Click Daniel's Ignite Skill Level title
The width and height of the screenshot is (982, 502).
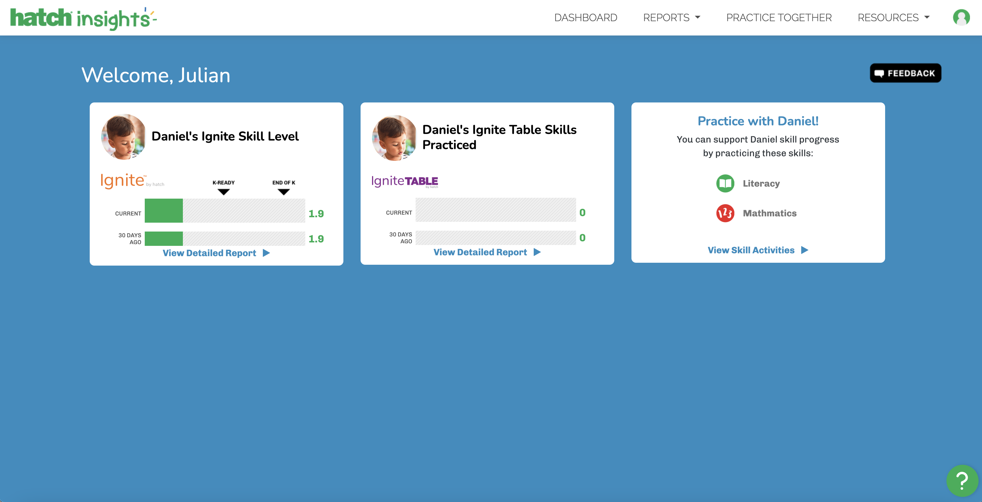click(x=225, y=136)
